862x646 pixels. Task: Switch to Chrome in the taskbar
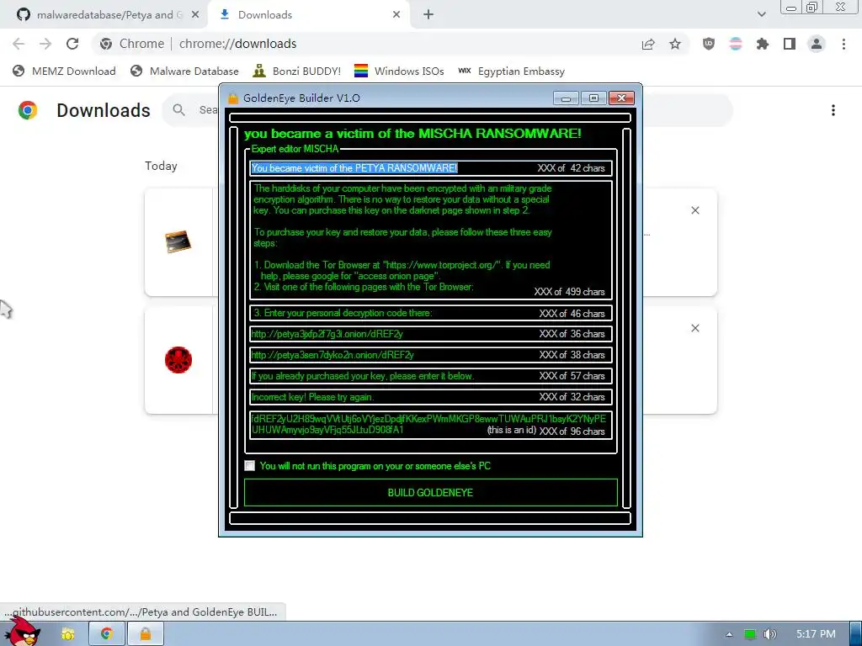click(x=106, y=634)
